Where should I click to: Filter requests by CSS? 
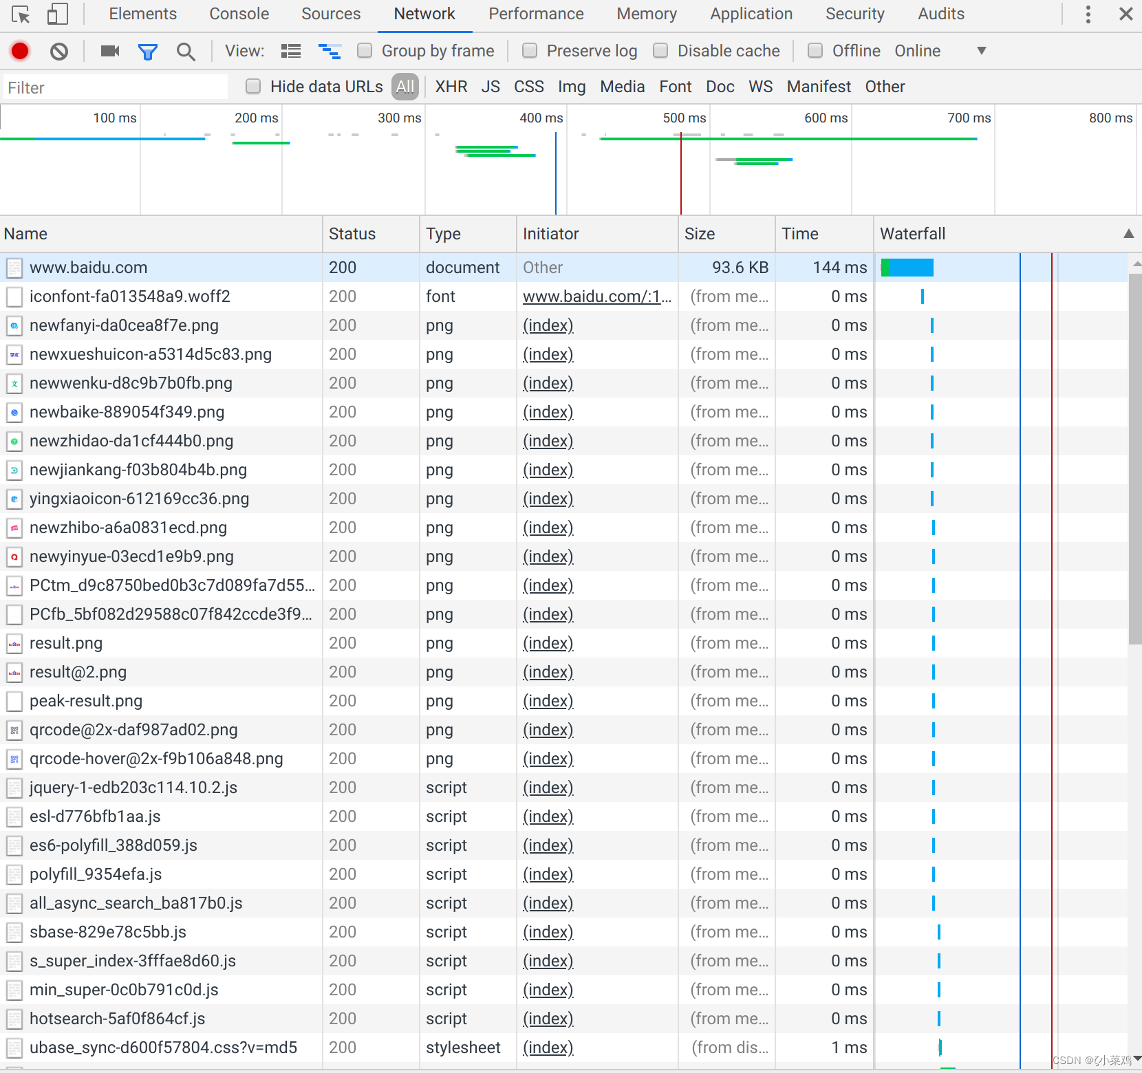click(x=528, y=87)
